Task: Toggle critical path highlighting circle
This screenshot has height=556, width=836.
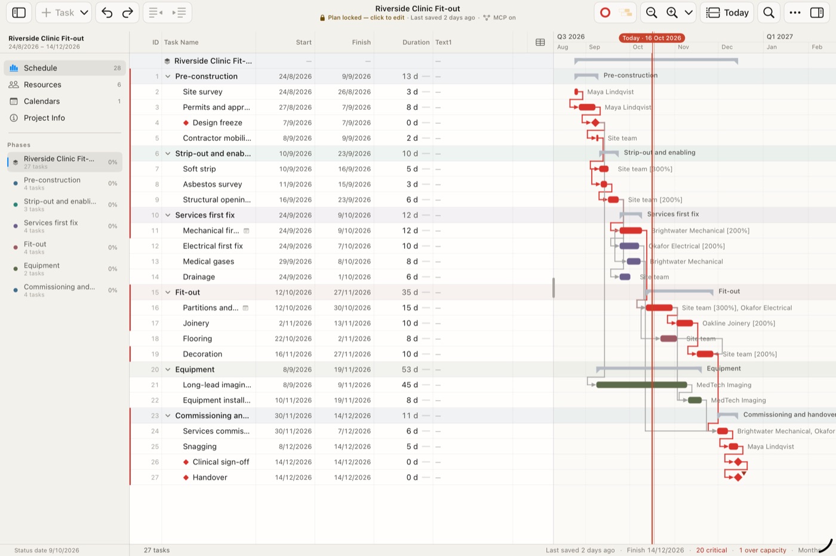Action: point(605,13)
